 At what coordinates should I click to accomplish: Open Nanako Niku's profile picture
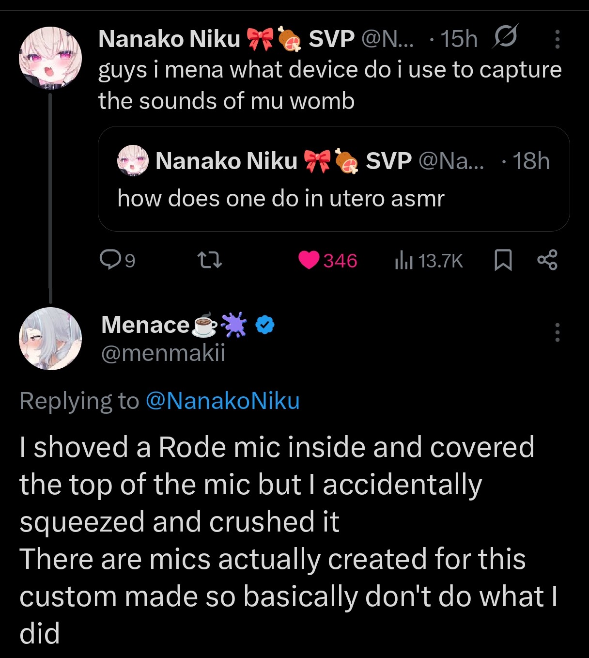[x=50, y=58]
